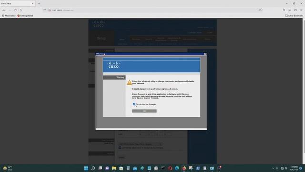Click the tracking protection shield in the address bar
Viewport: 305px width, 172px height.
[45, 10]
